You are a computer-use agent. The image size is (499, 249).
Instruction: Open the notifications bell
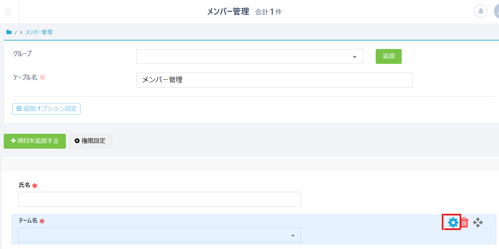point(480,11)
